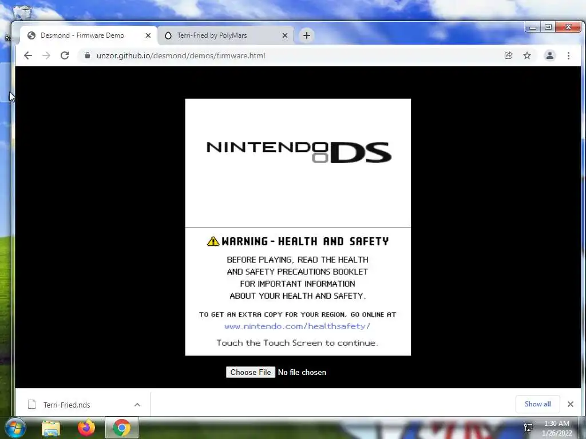Screen dimensions: 586x439
Task: Select the Desmond - Firmware Demo tab
Action: point(89,35)
